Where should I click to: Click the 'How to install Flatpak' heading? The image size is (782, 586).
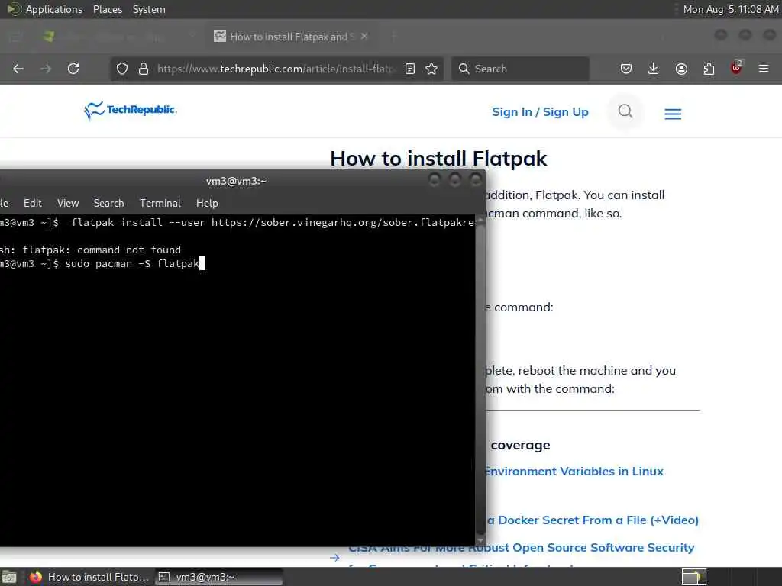[438, 159]
